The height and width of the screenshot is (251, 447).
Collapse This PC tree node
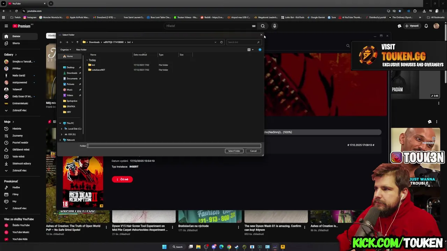click(60, 123)
